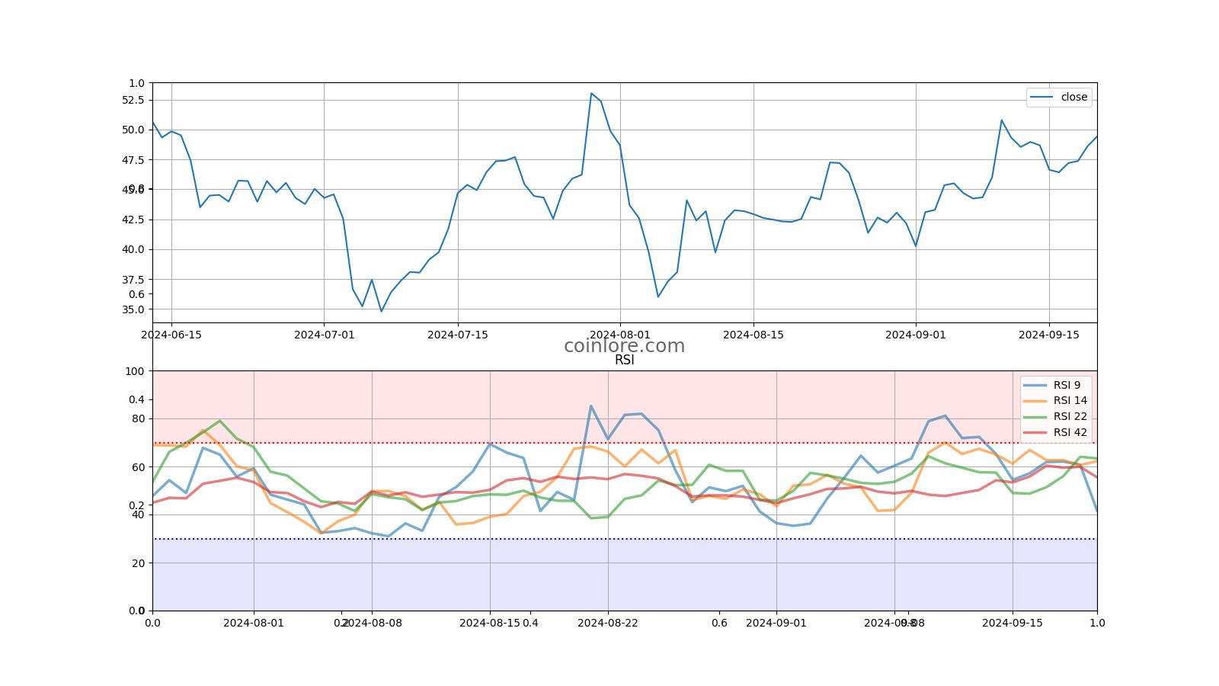Click the 50.0 price axis label
The height and width of the screenshot is (686, 1219).
pyautogui.click(x=133, y=130)
